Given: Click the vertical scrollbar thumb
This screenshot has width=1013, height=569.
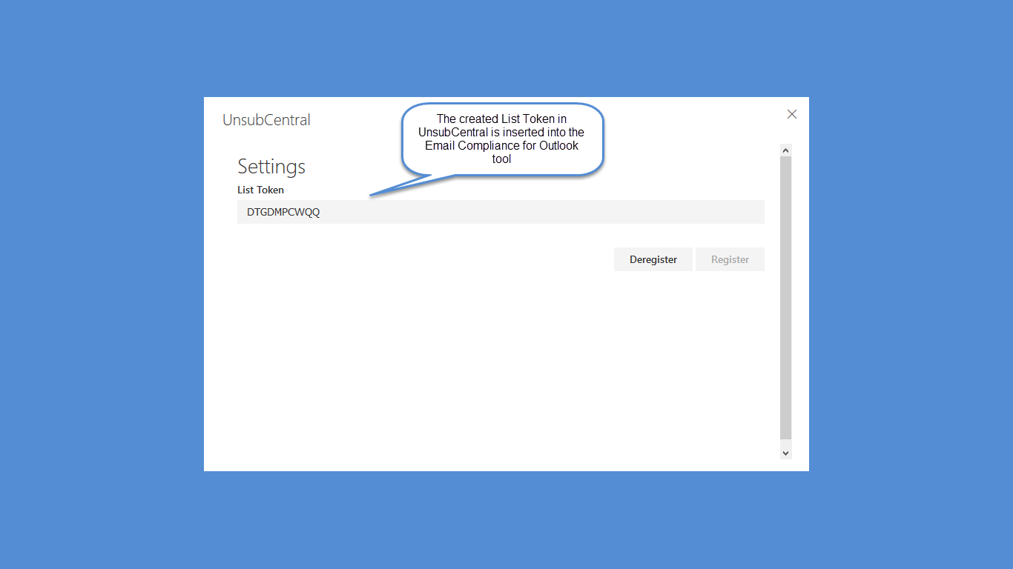Looking at the screenshot, I should (786, 299).
